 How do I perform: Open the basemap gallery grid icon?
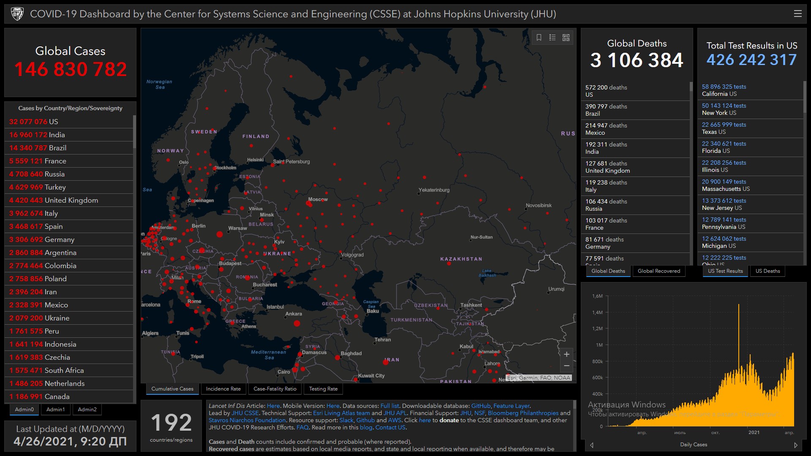[x=566, y=38]
